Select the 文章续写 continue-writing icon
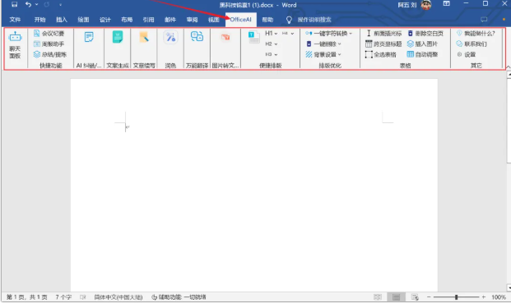This screenshot has height=303, width=511. pyautogui.click(x=144, y=37)
